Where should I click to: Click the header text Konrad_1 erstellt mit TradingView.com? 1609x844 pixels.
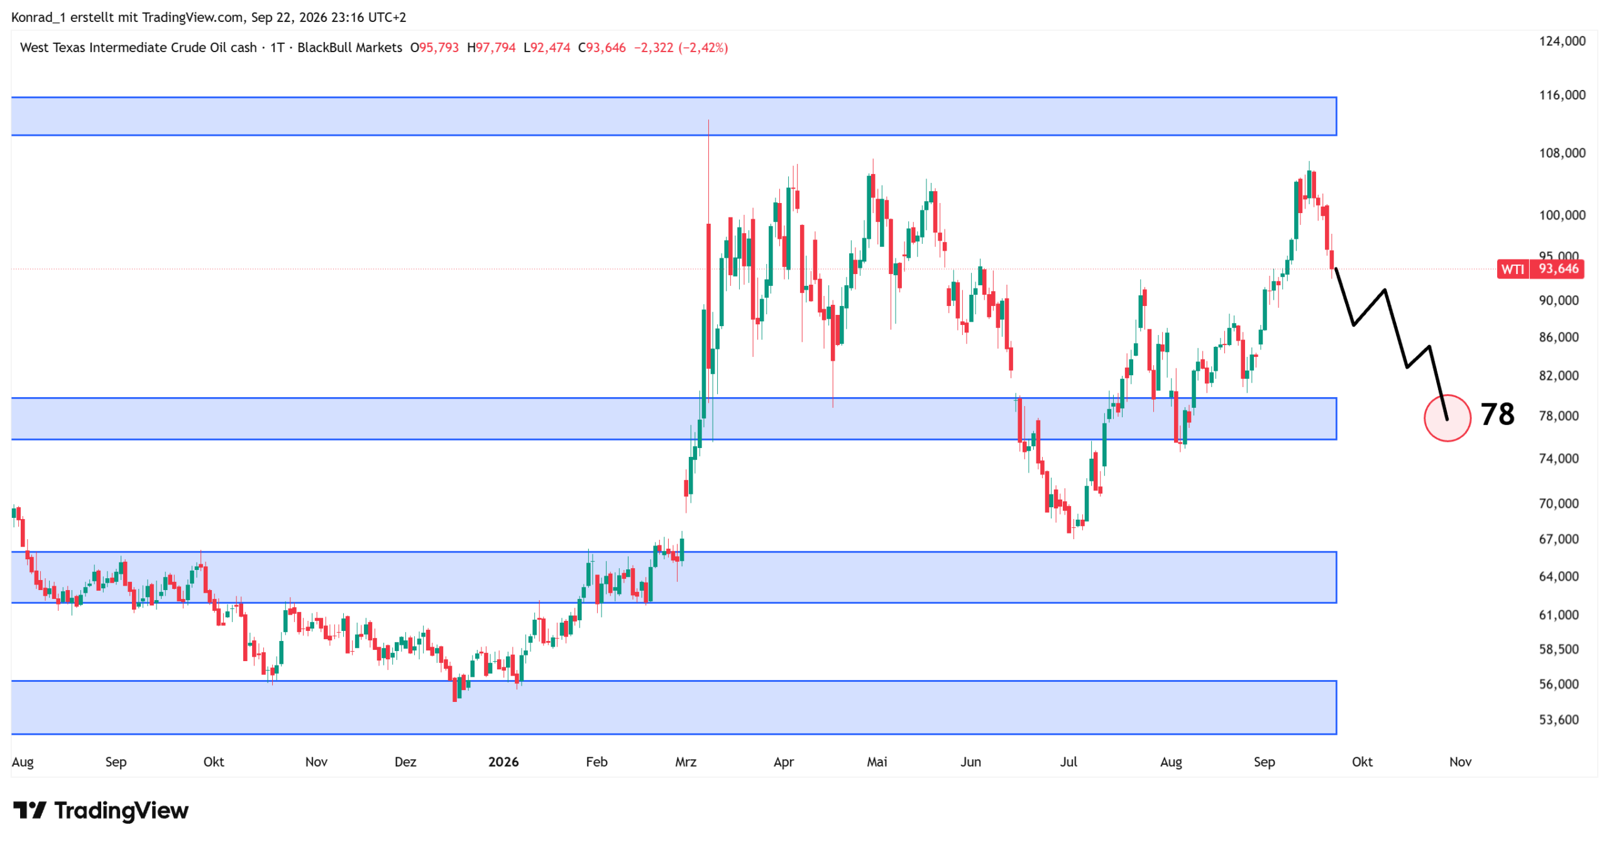pos(128,17)
